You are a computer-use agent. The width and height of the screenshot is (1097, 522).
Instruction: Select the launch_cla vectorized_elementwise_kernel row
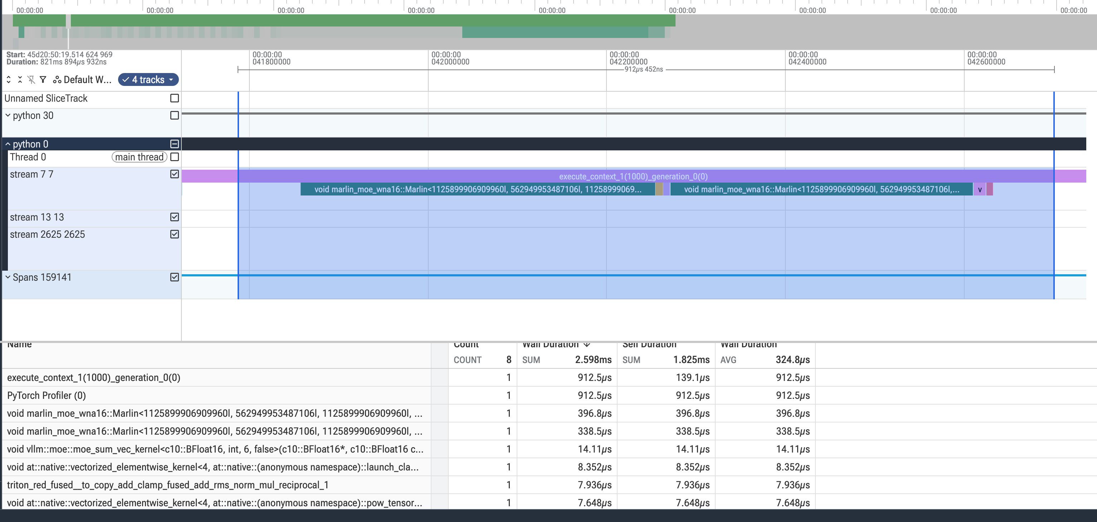tap(409, 467)
